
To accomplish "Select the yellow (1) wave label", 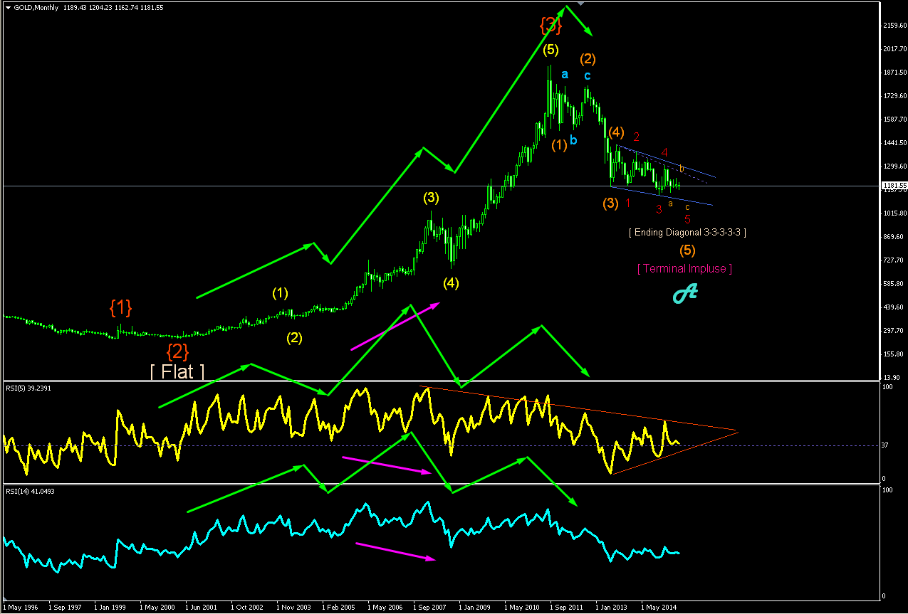I will (280, 292).
